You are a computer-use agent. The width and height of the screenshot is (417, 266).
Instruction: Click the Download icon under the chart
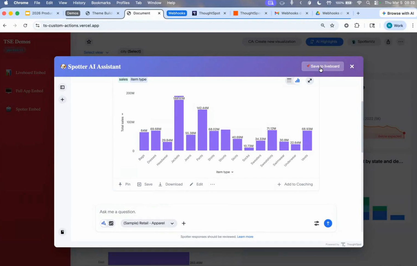coord(160,184)
